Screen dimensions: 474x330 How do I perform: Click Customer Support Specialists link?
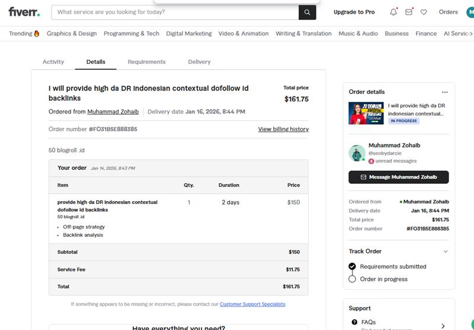(252, 305)
